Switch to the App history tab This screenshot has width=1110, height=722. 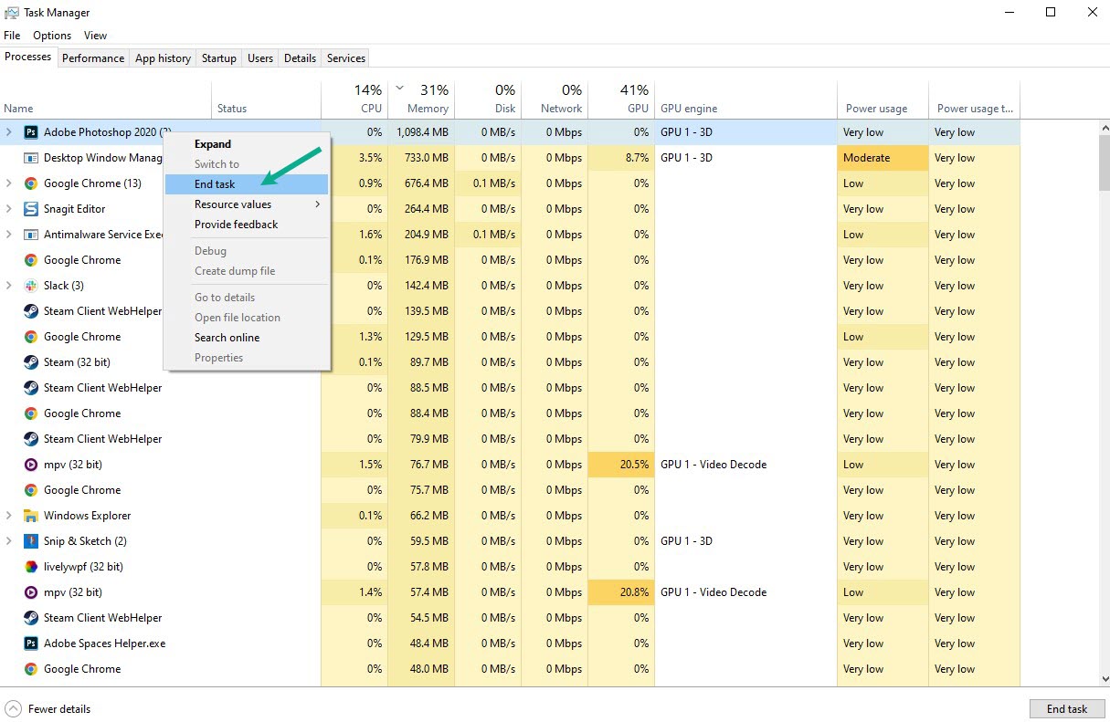pyautogui.click(x=163, y=58)
